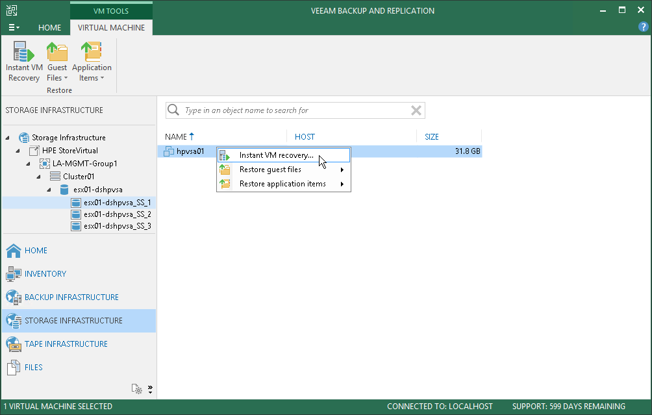Choose Instant VM recovery... from context menu
This screenshot has width=652, height=415.
(x=284, y=155)
